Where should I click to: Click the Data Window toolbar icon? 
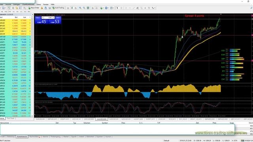13,8
